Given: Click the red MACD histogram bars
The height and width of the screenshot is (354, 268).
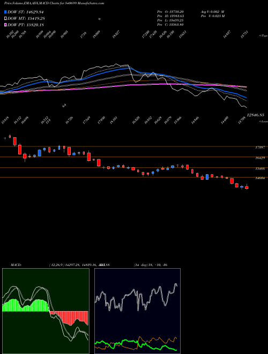Looking at the screenshot, I should click(x=69, y=318).
